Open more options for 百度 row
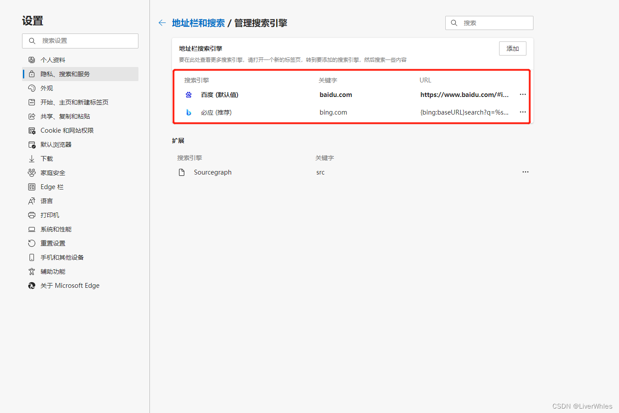Viewport: 619px width, 413px height. pyautogui.click(x=523, y=94)
